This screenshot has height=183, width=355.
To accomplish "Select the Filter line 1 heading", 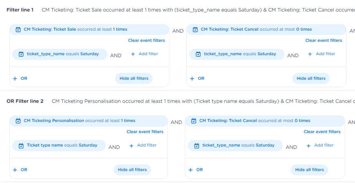I will 20,10.
